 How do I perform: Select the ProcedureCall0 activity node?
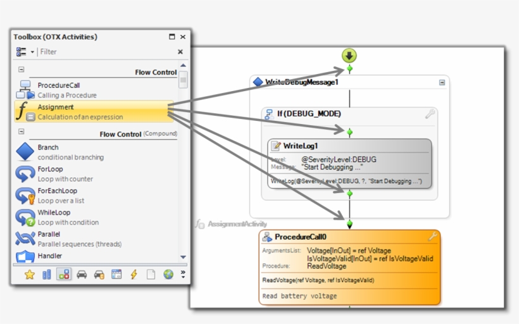click(349, 268)
